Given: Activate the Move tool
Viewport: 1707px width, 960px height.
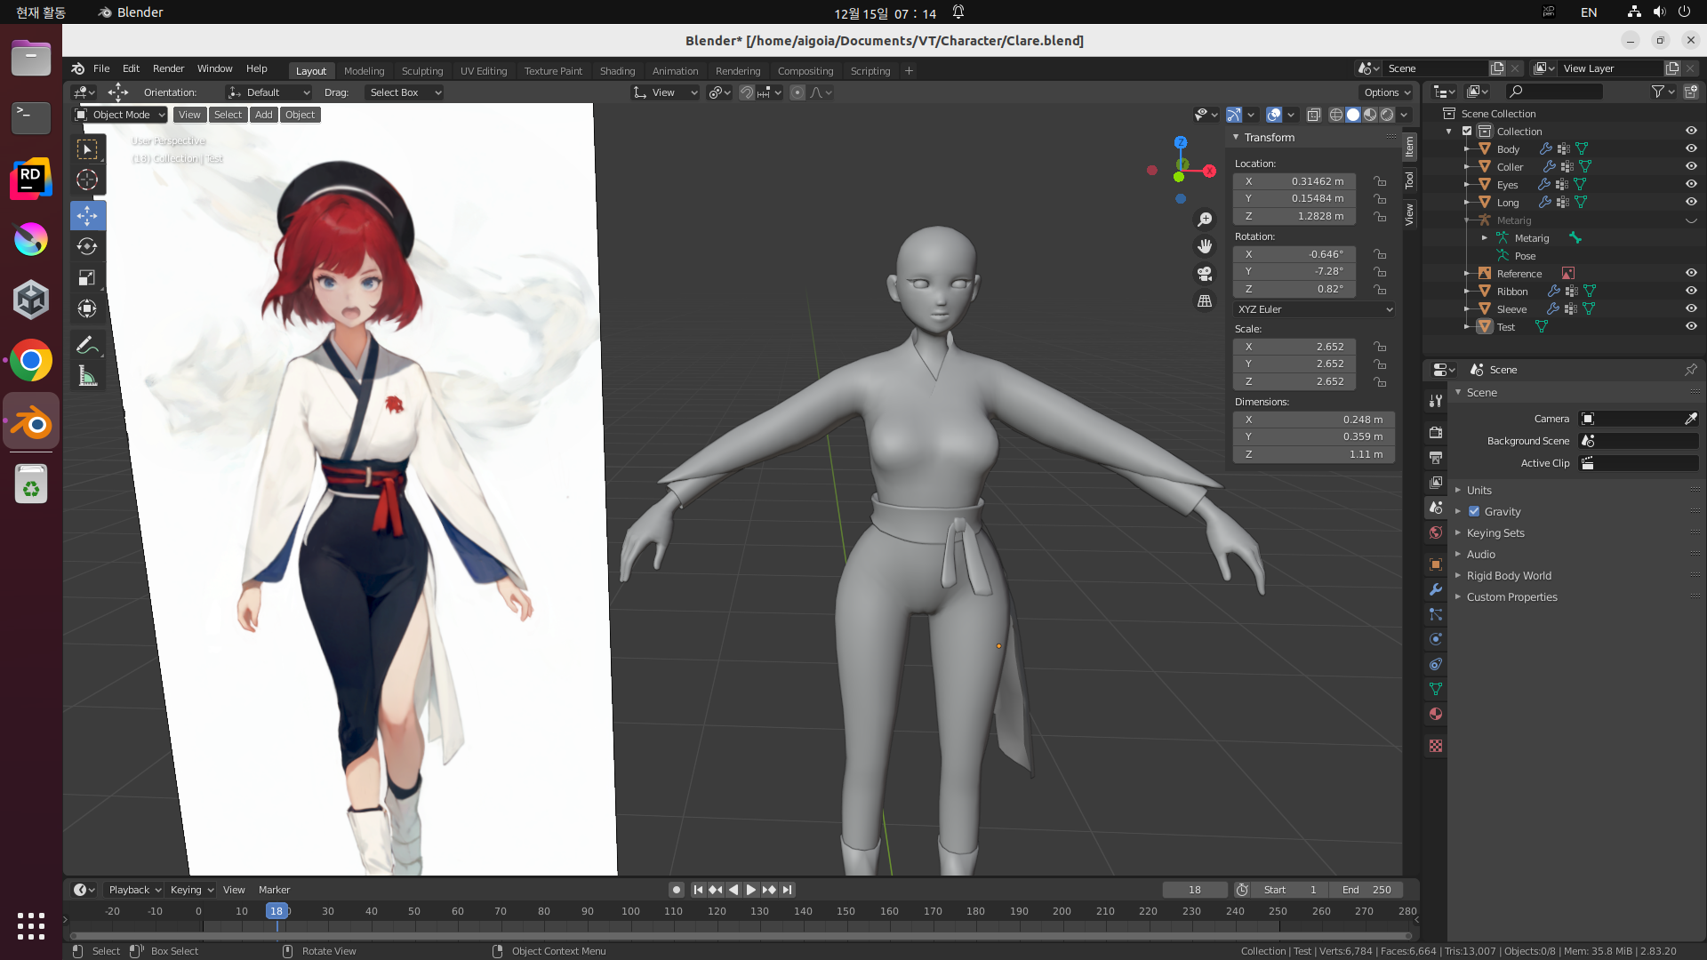Looking at the screenshot, I should [x=87, y=215].
